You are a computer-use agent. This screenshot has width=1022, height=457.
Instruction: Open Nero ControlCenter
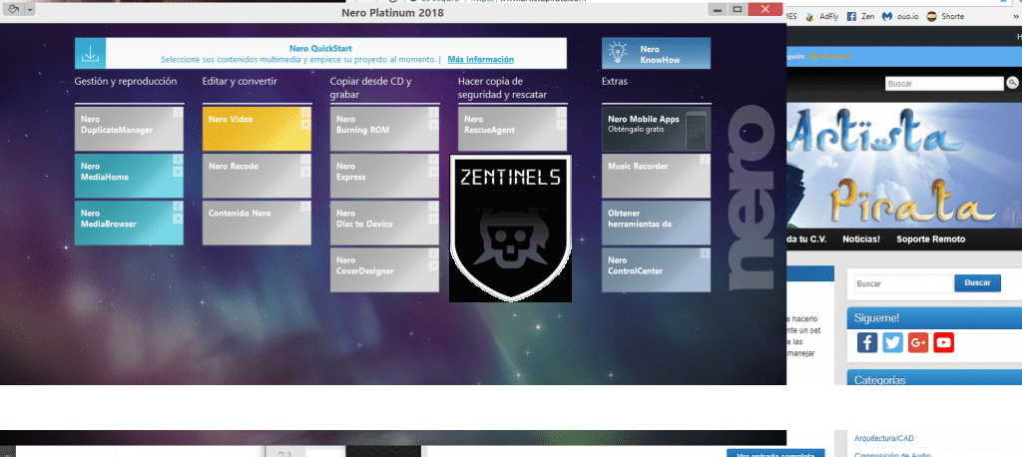[x=656, y=269]
